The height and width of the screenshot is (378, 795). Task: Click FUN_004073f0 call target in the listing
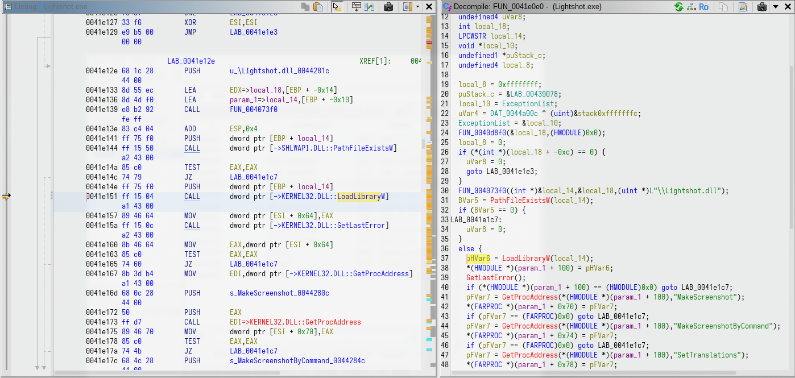(254, 110)
